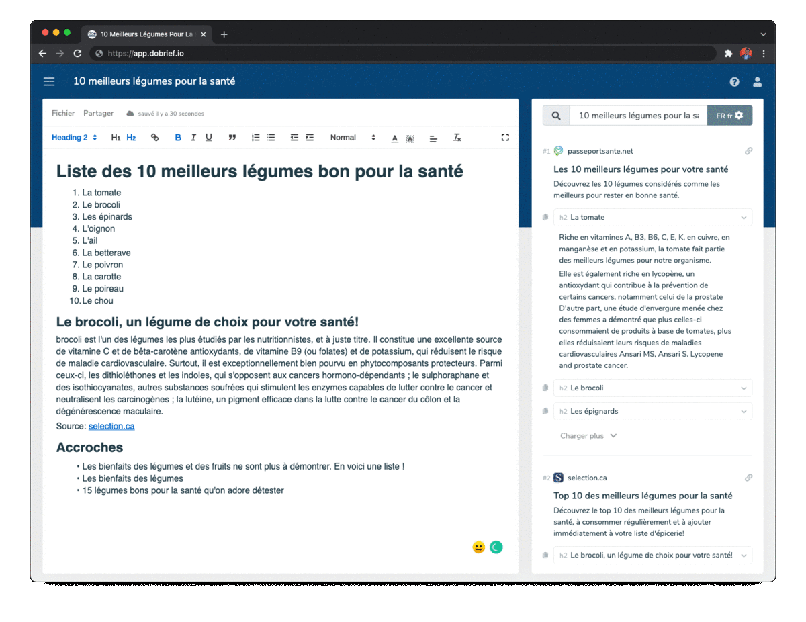Insert a link with the toolbar link icon

(154, 138)
